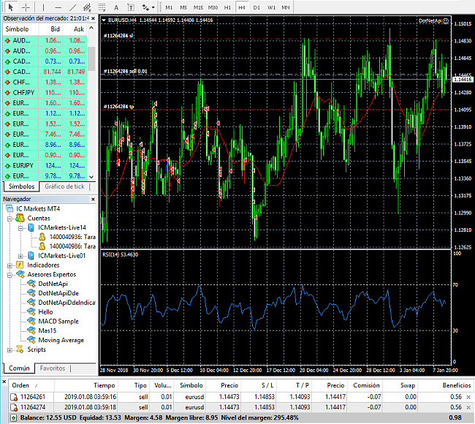This screenshot has height=424, width=475.
Task: Click the Scripts icon
Action: pos(20,349)
